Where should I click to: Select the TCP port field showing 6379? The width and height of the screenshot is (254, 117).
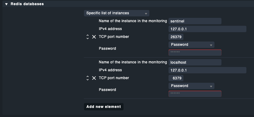tap(176, 78)
